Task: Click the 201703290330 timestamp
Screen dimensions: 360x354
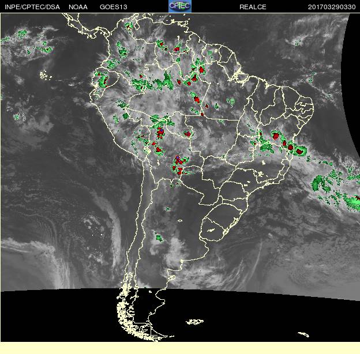Action: click(332, 7)
